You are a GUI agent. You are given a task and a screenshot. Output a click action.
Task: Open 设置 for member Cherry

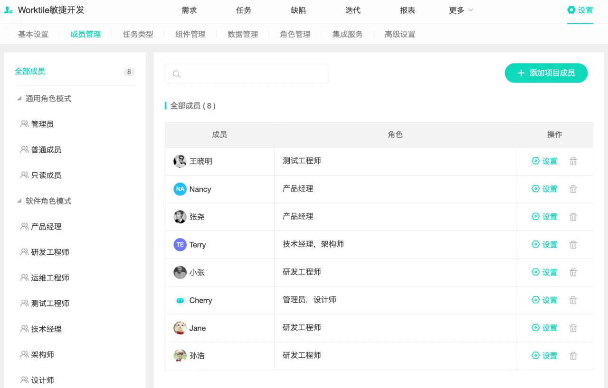(x=544, y=300)
